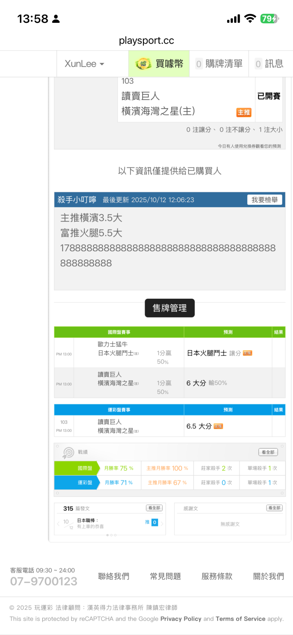Viewport: 293px width, 635px height.
Task: Click the orange 主推 badge beside 橫濱海灣之星(主)
Action: tap(244, 112)
